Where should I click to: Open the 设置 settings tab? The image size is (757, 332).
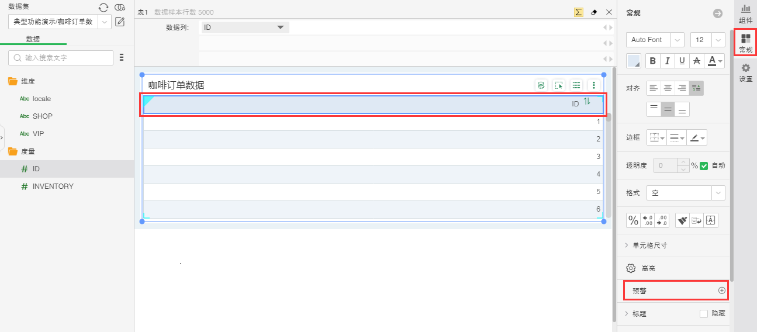pos(745,72)
